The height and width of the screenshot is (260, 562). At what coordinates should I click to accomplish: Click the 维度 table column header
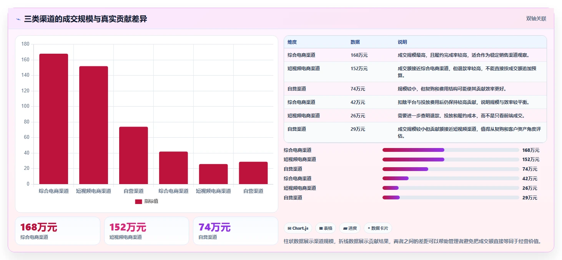coord(292,42)
